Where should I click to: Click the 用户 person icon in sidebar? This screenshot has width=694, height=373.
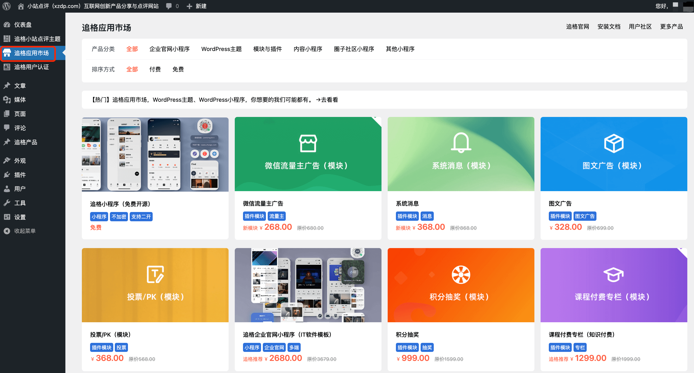(7, 189)
